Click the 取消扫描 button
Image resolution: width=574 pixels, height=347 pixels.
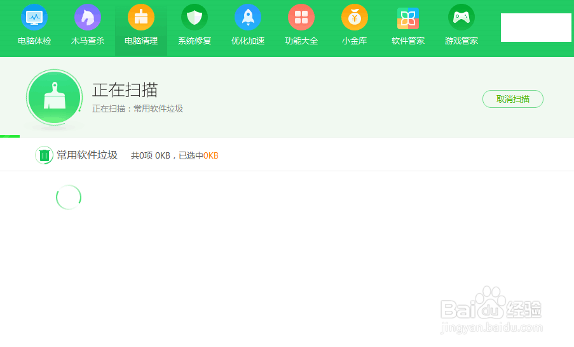coord(512,99)
